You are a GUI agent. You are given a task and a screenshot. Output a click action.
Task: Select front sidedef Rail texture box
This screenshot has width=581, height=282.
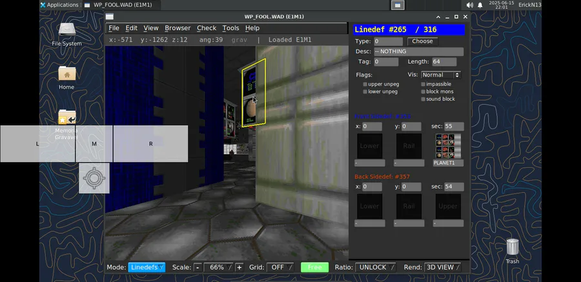point(409,146)
